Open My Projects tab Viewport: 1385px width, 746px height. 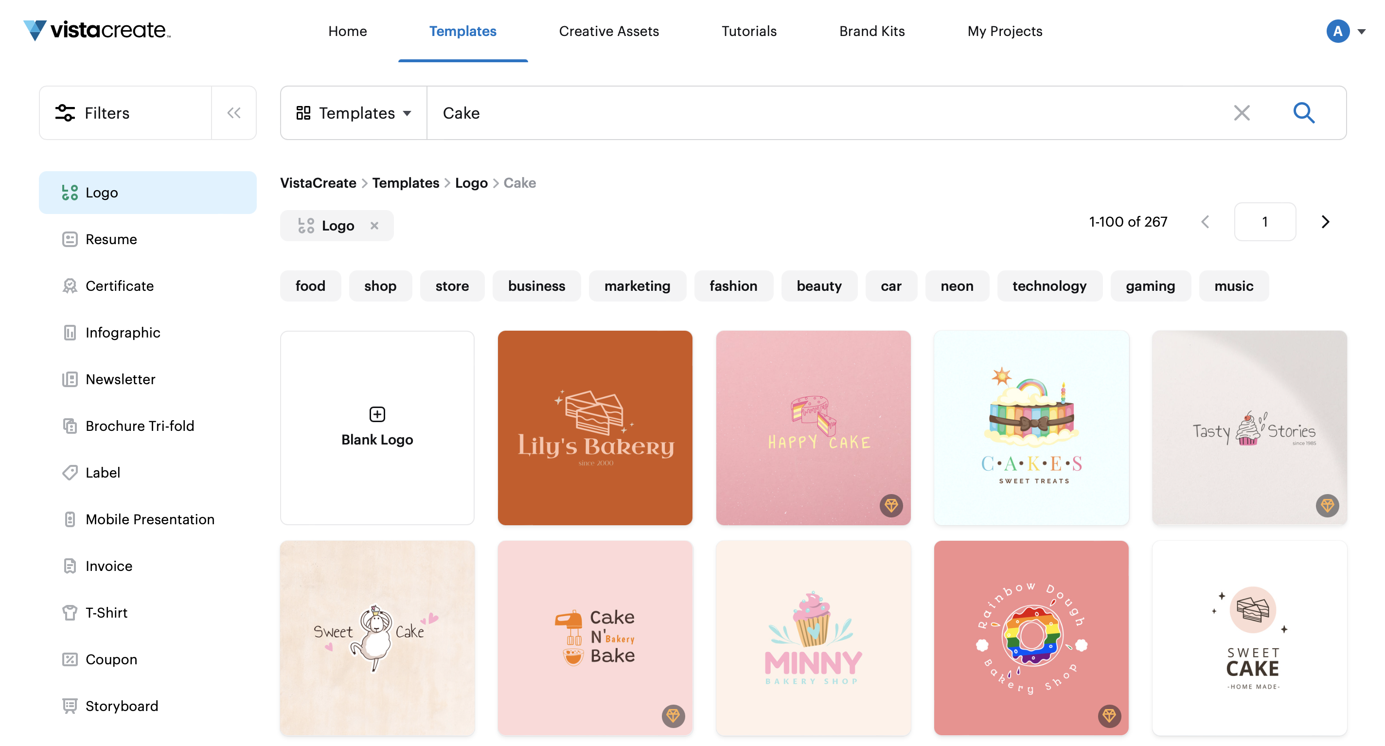pyautogui.click(x=1004, y=31)
